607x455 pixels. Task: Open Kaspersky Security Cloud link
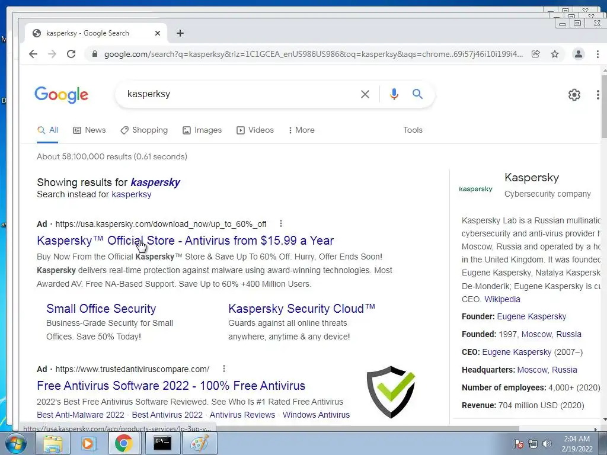(301, 309)
